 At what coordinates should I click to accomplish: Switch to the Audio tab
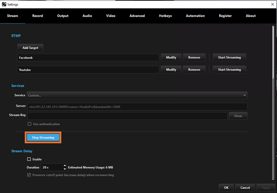(x=87, y=16)
